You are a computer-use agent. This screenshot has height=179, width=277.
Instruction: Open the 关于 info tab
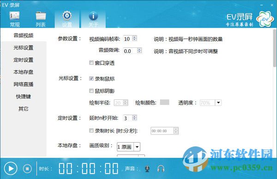click(x=93, y=19)
